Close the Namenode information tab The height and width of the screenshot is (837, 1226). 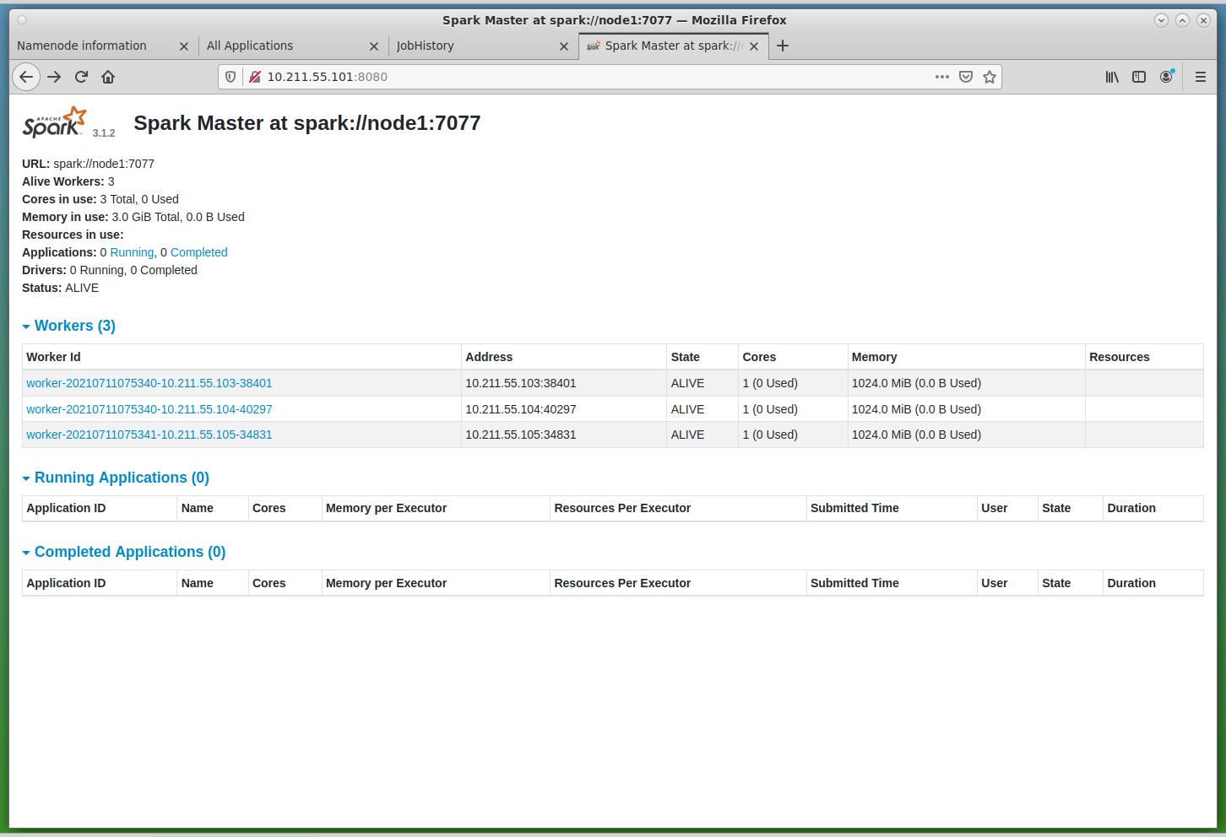(x=184, y=46)
